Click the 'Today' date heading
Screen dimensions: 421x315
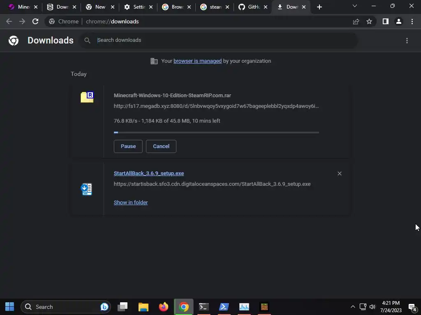click(79, 74)
